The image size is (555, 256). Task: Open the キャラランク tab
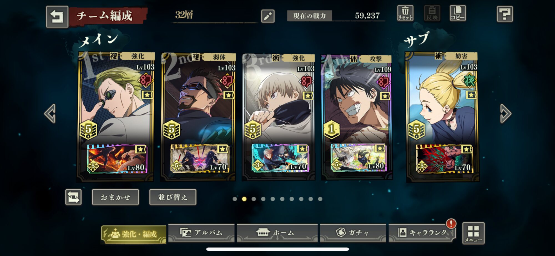[422, 233]
